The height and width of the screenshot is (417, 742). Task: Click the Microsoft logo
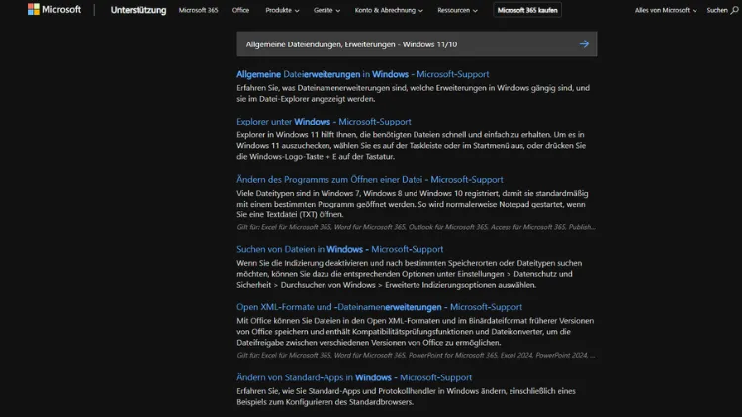point(54,10)
